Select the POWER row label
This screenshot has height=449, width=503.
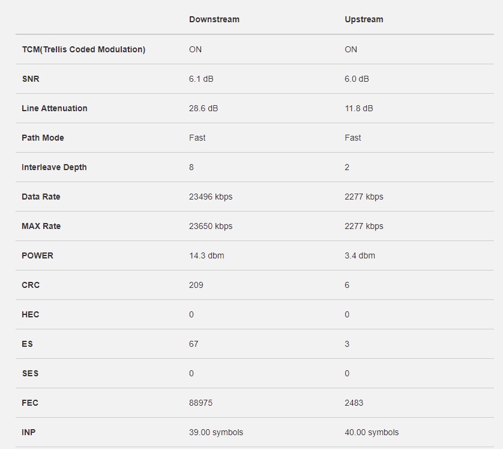(37, 255)
